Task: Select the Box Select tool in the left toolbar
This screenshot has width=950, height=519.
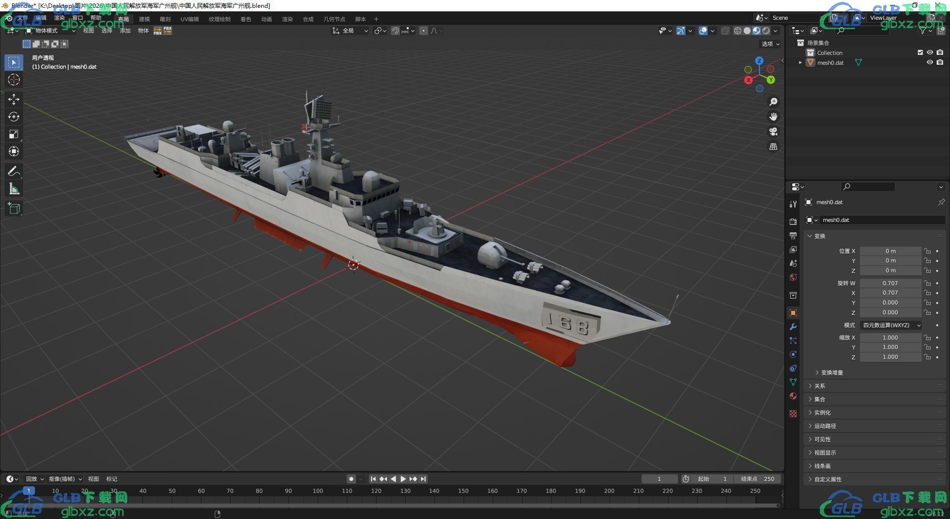Action: tap(14, 62)
